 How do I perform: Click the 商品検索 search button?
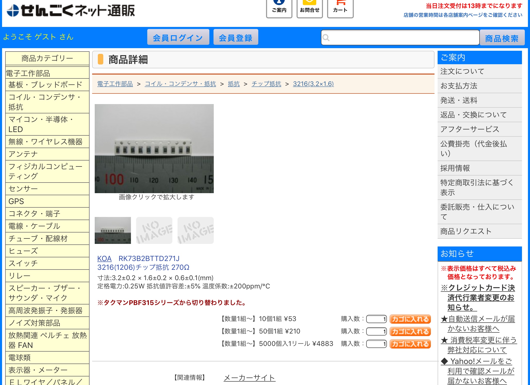[x=502, y=38]
